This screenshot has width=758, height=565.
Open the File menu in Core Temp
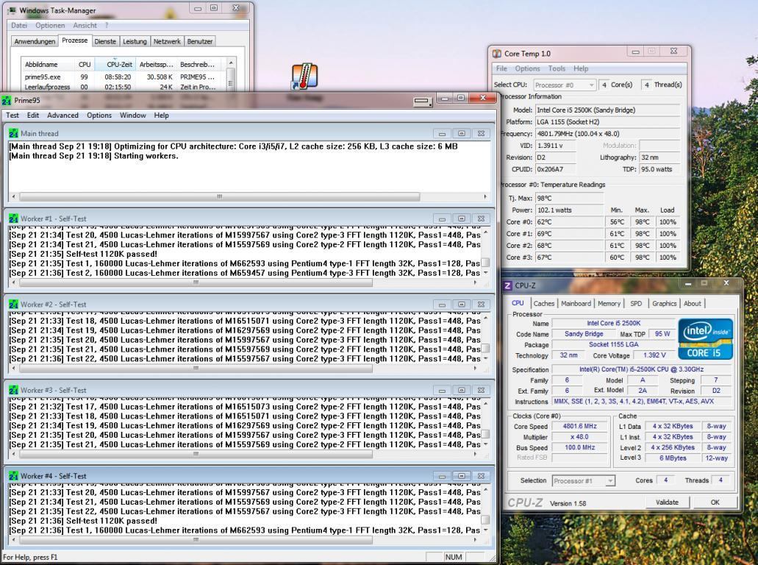(502, 68)
